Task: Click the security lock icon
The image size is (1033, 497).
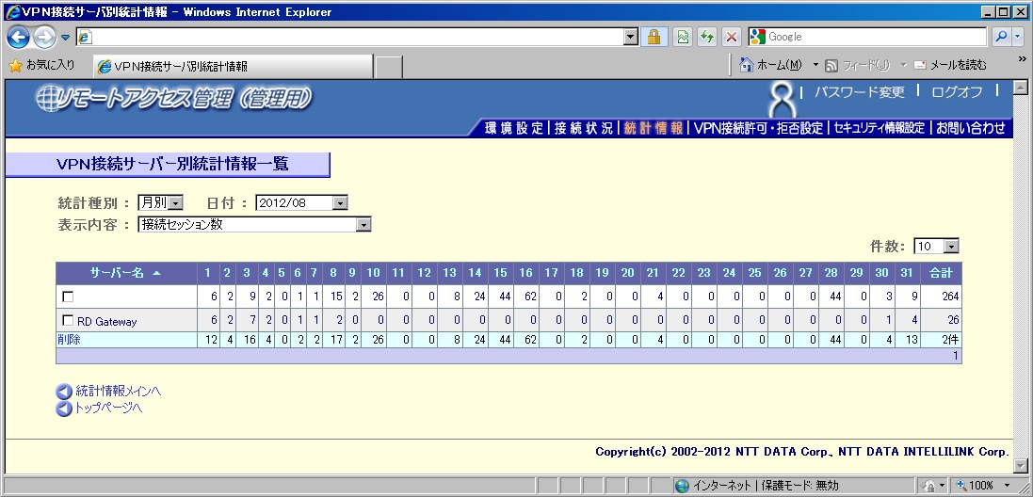Action: coord(654,37)
